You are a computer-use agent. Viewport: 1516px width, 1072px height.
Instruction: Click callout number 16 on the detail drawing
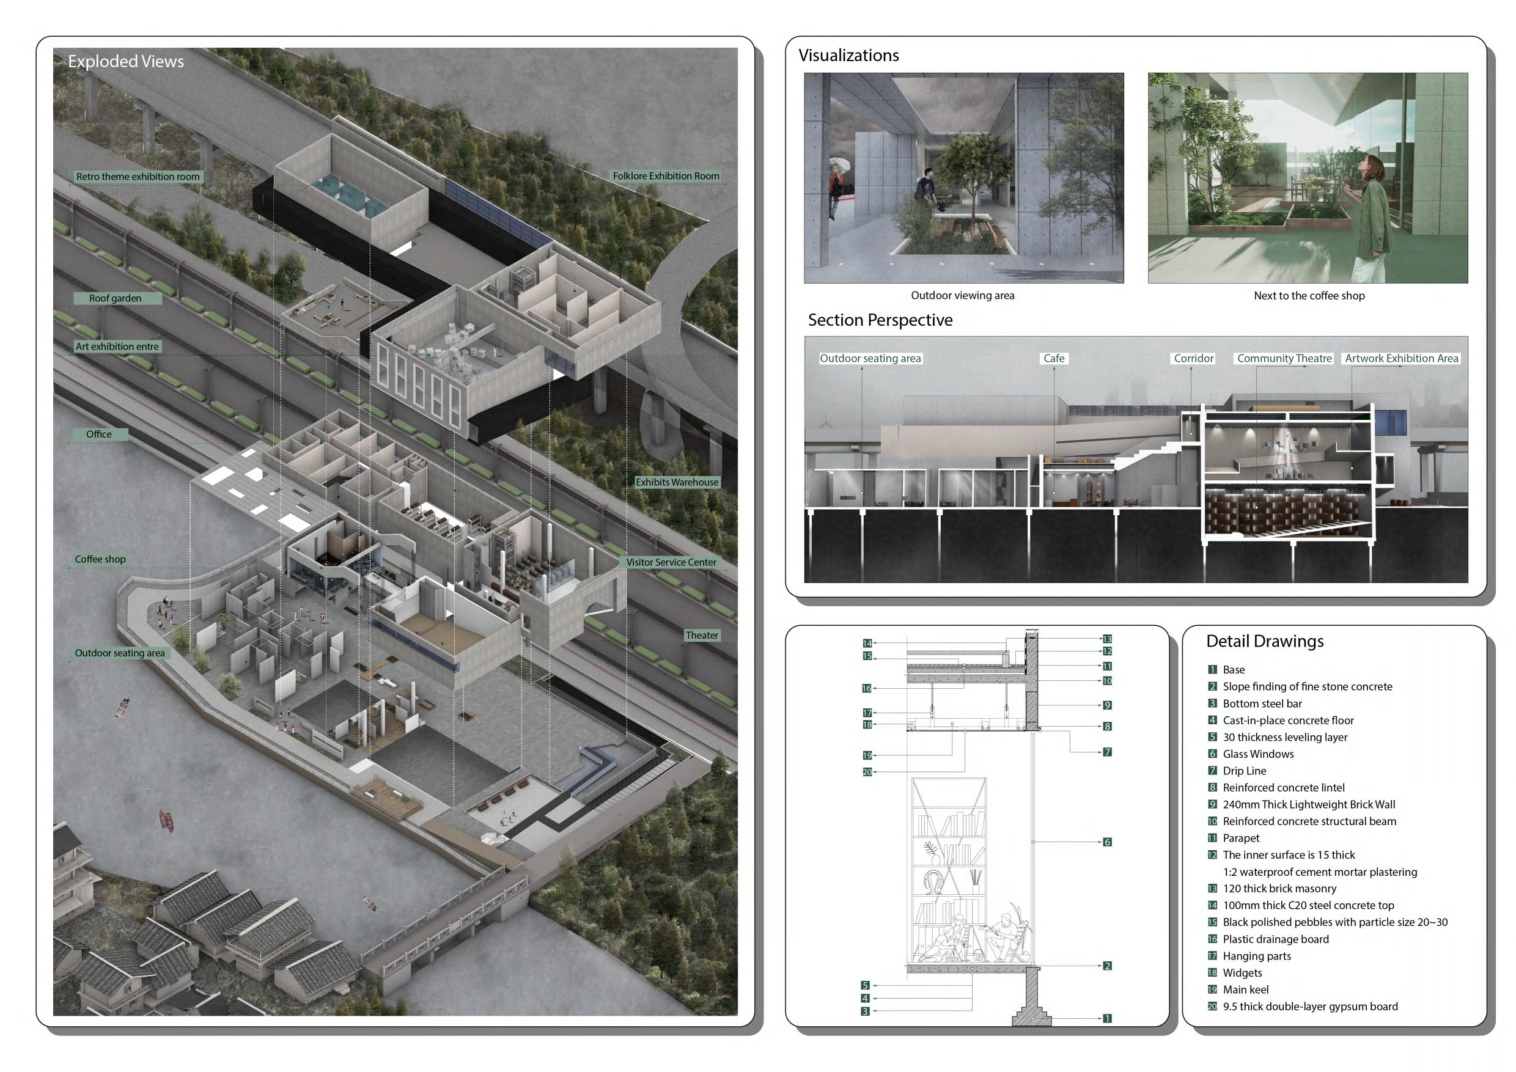(867, 688)
